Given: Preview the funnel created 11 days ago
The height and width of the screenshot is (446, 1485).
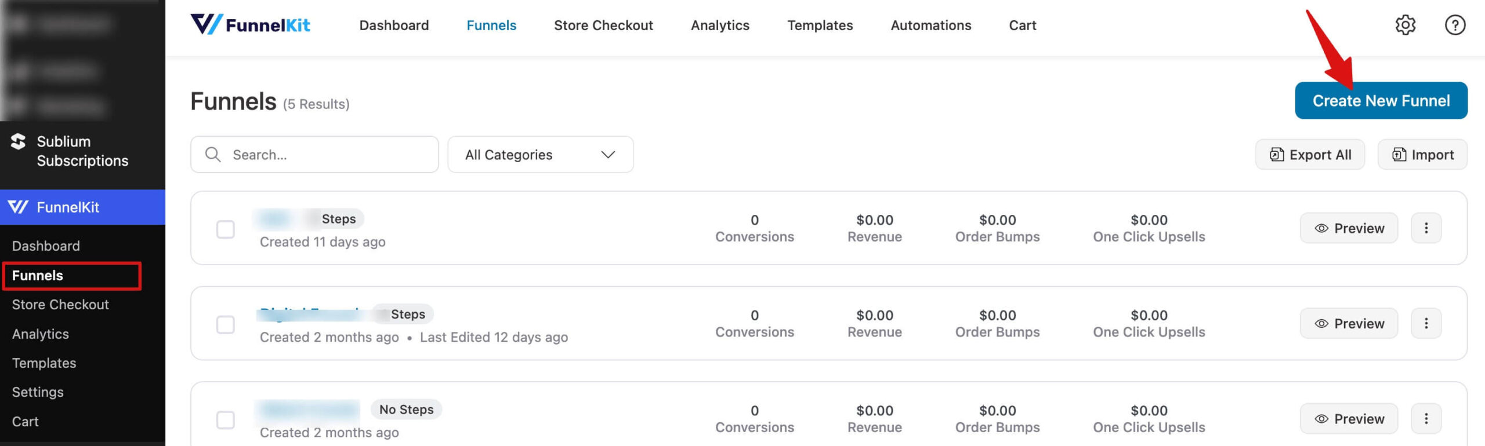Looking at the screenshot, I should [x=1348, y=228].
